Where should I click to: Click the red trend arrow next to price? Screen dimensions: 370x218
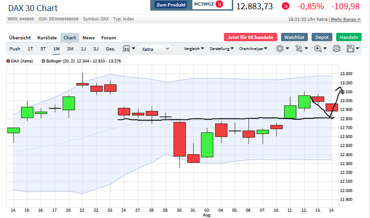286,6
